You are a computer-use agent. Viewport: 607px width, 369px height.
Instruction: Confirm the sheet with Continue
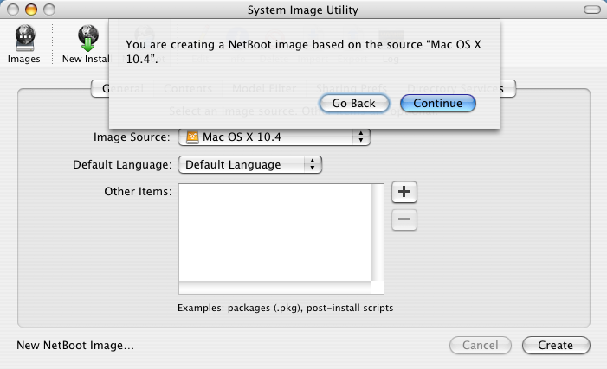pyautogui.click(x=438, y=103)
